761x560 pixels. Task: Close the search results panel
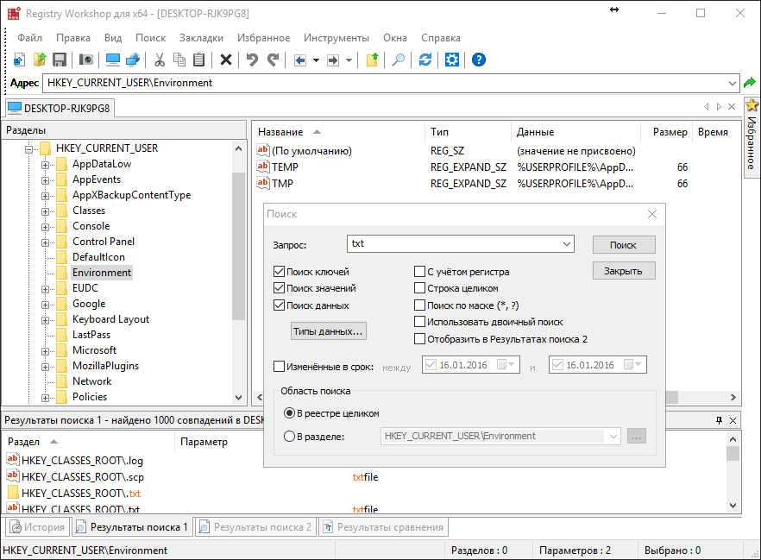[x=733, y=420]
